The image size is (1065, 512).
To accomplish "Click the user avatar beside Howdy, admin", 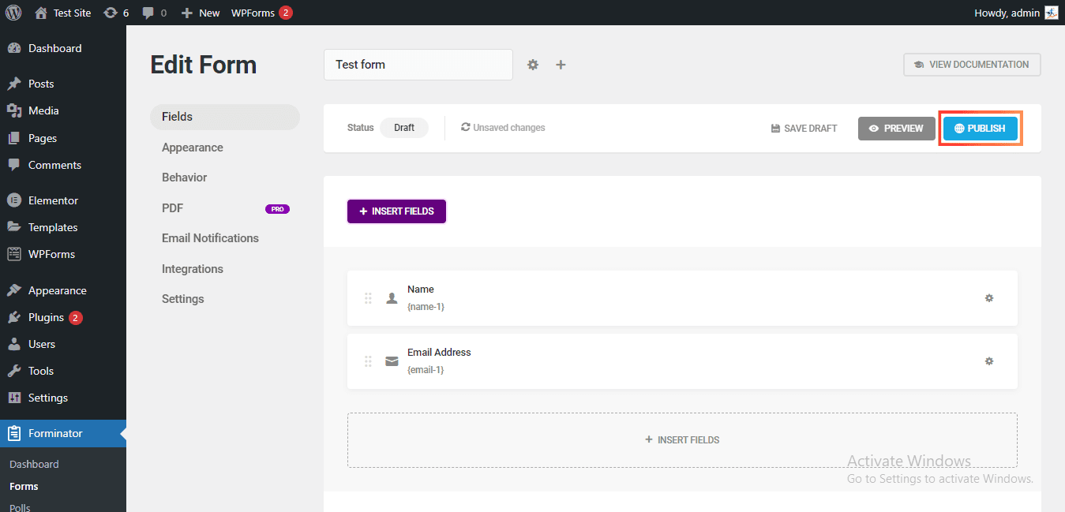I will pyautogui.click(x=1051, y=12).
